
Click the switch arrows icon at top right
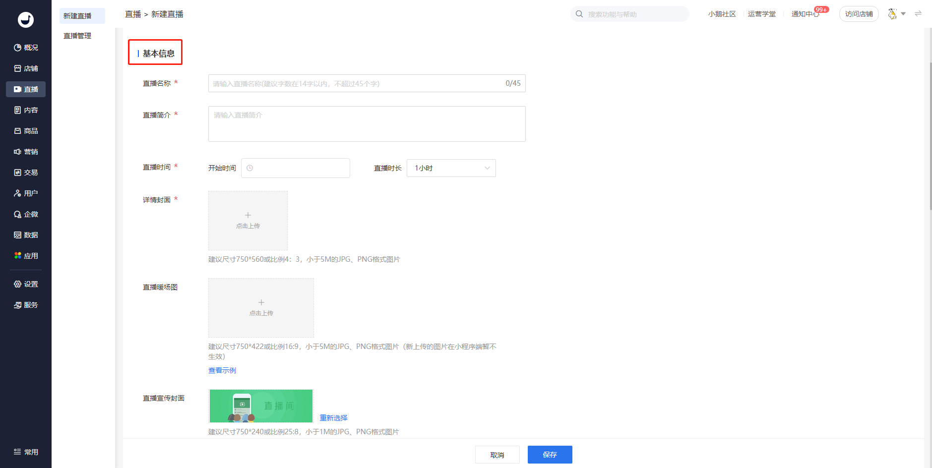coord(918,13)
